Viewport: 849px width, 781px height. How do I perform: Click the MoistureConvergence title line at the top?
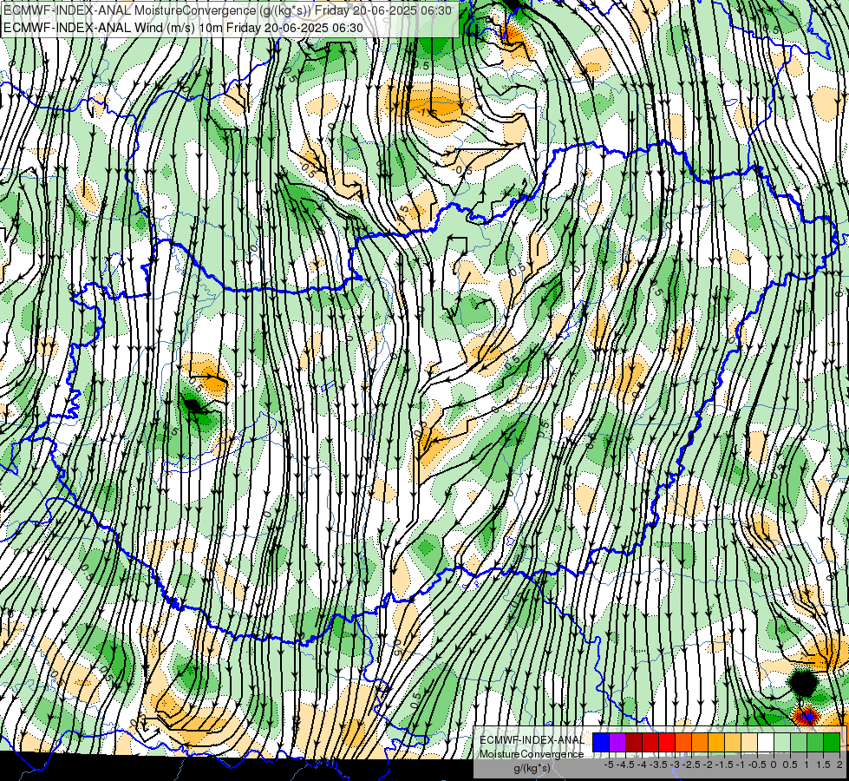point(227,10)
